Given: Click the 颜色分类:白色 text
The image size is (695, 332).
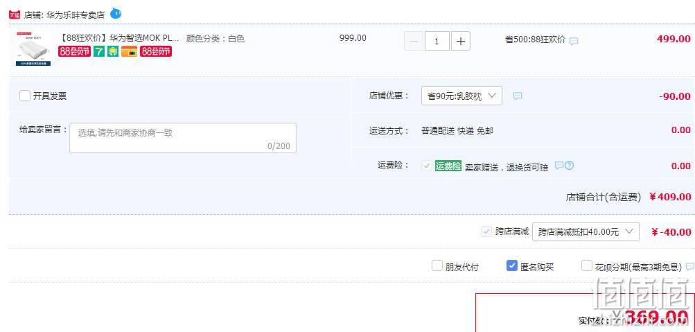Looking at the screenshot, I should pos(215,39).
